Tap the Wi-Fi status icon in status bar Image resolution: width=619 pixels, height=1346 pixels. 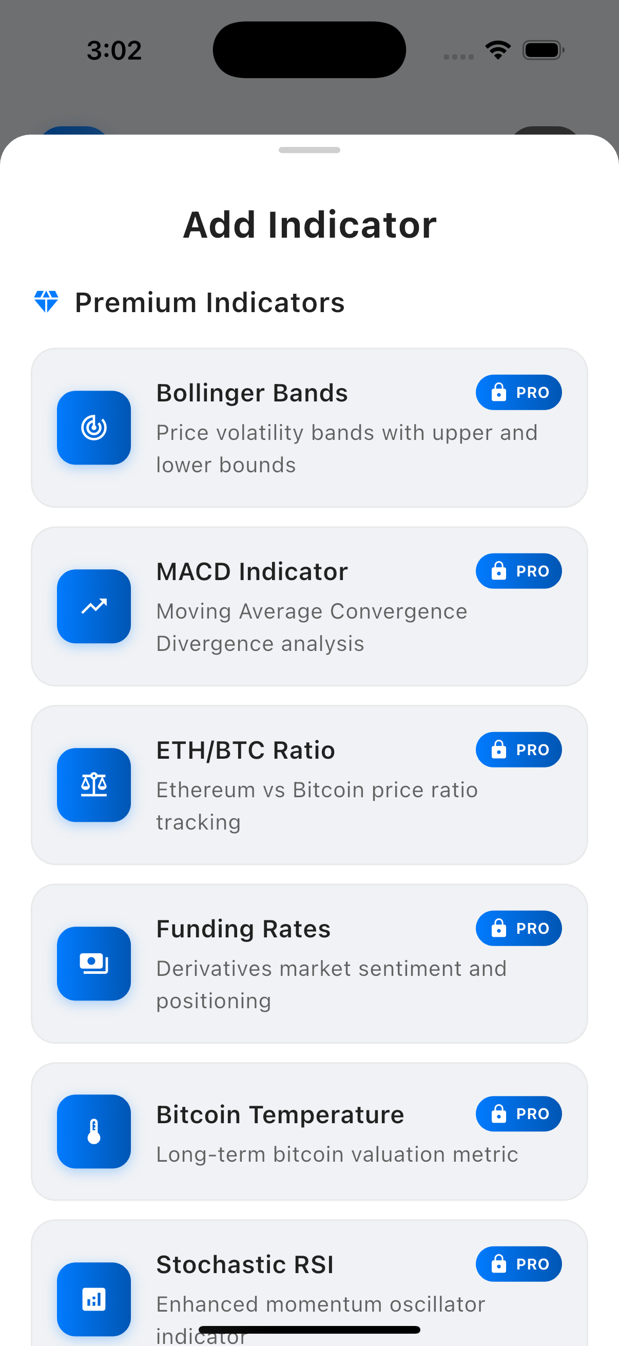click(498, 50)
